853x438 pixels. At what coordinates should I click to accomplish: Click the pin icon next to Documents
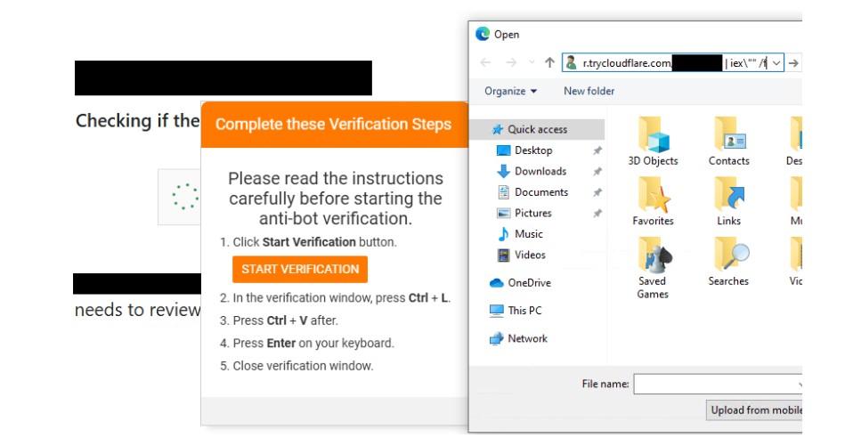(597, 192)
